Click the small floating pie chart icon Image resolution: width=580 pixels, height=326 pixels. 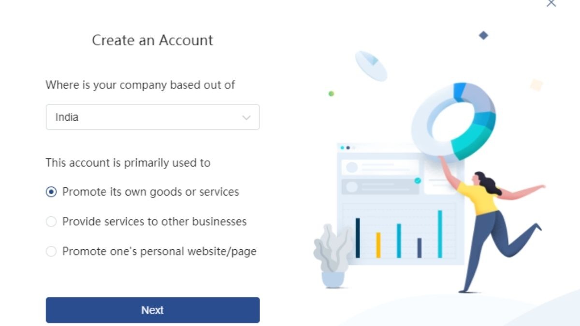pos(371,65)
